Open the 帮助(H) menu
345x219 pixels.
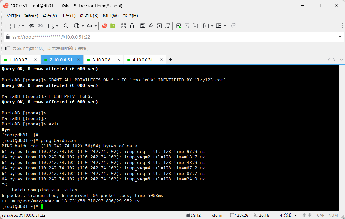[131, 16]
